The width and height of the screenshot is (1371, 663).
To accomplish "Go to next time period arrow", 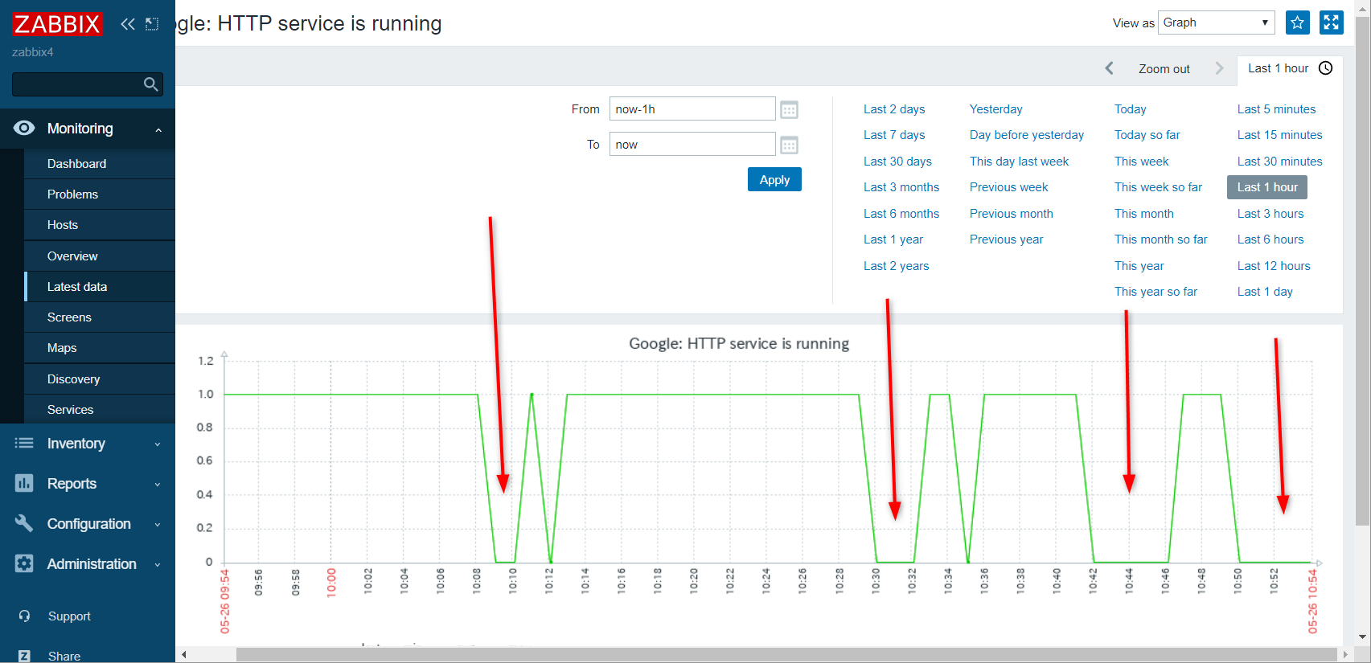I will point(1219,68).
